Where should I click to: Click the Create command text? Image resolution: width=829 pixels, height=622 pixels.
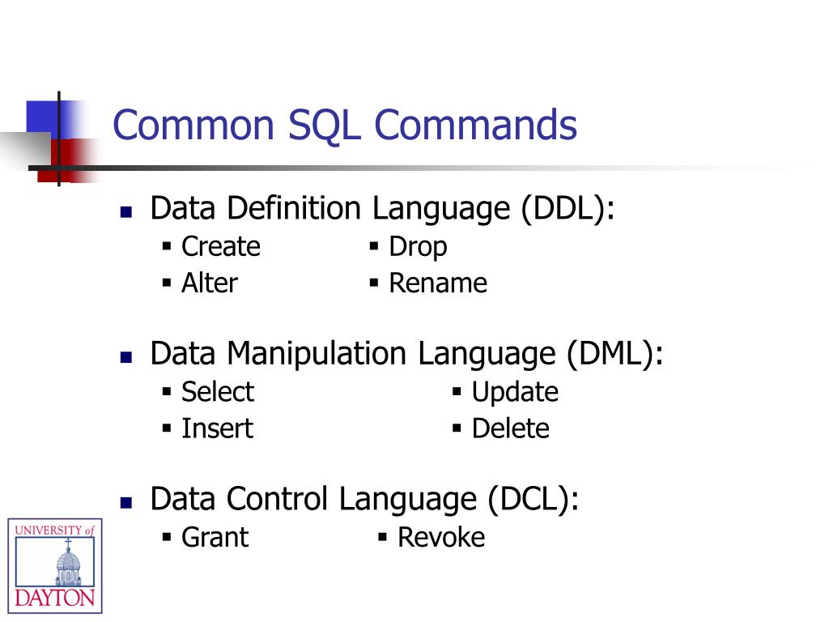pyautogui.click(x=221, y=246)
